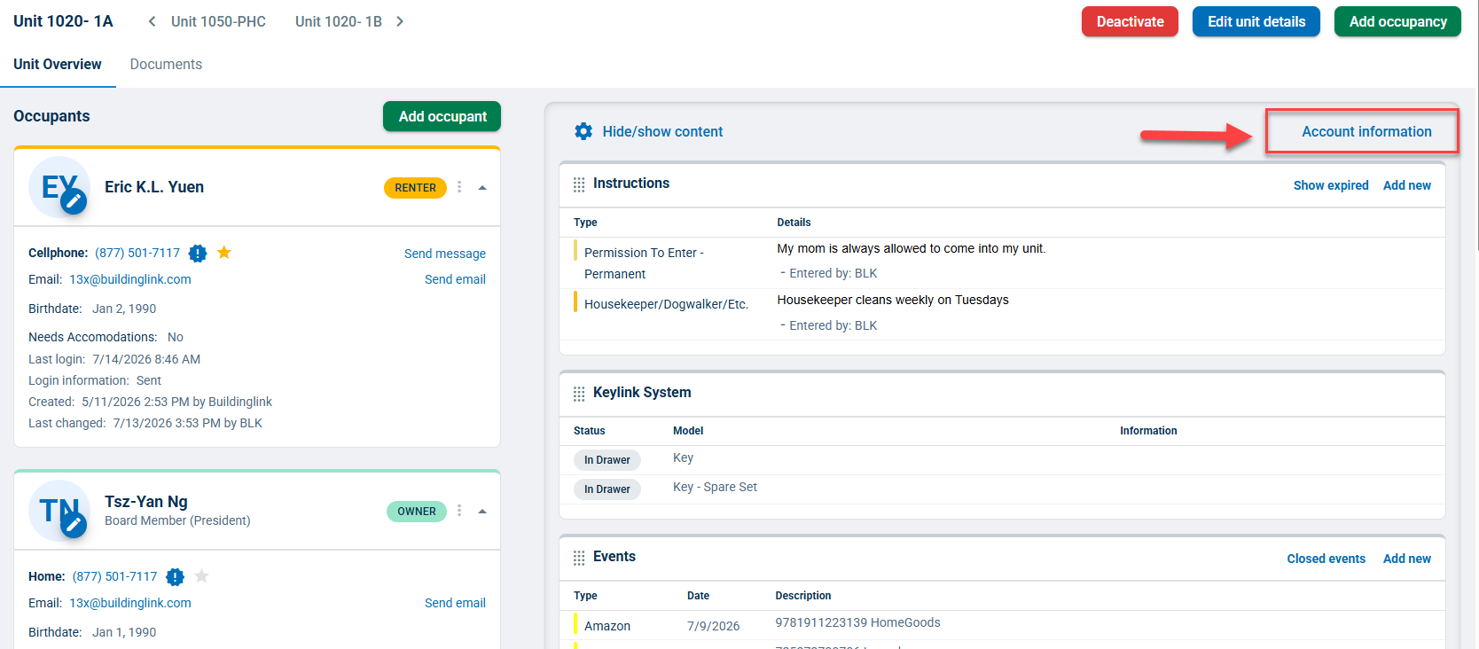Open the Documents tab
This screenshot has height=649, width=1479.
(x=166, y=64)
